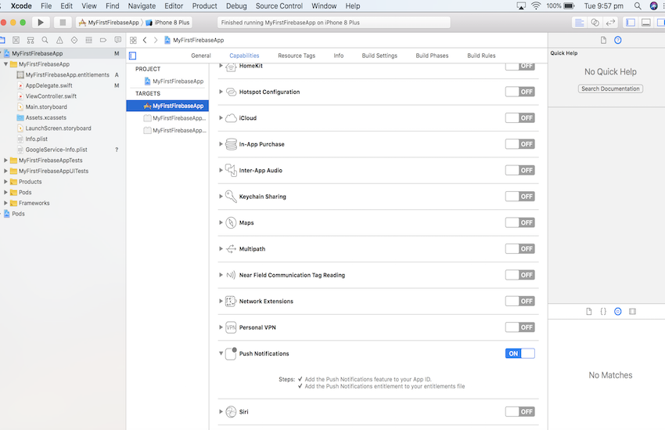This screenshot has height=430, width=665.
Task: Open the media library
Action: (x=632, y=312)
